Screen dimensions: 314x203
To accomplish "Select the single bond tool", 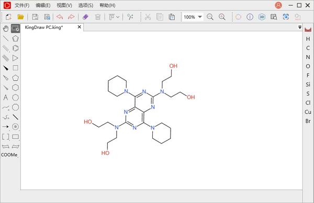I will click(6, 38).
